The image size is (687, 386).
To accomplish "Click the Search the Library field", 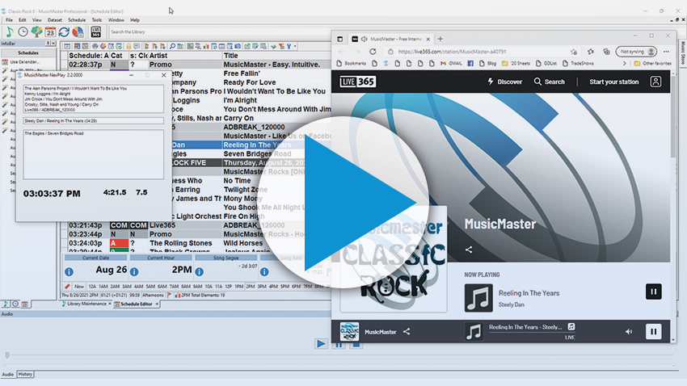I will [x=162, y=32].
